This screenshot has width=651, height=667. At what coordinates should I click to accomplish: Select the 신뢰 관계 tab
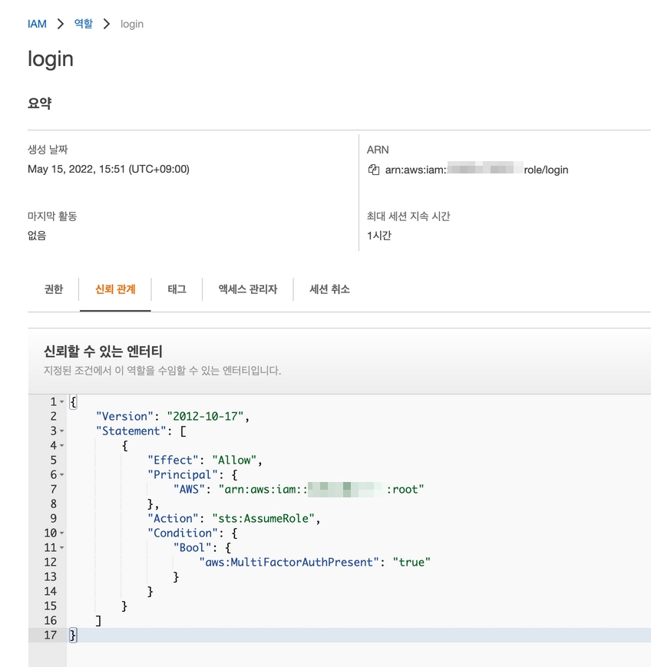(115, 289)
